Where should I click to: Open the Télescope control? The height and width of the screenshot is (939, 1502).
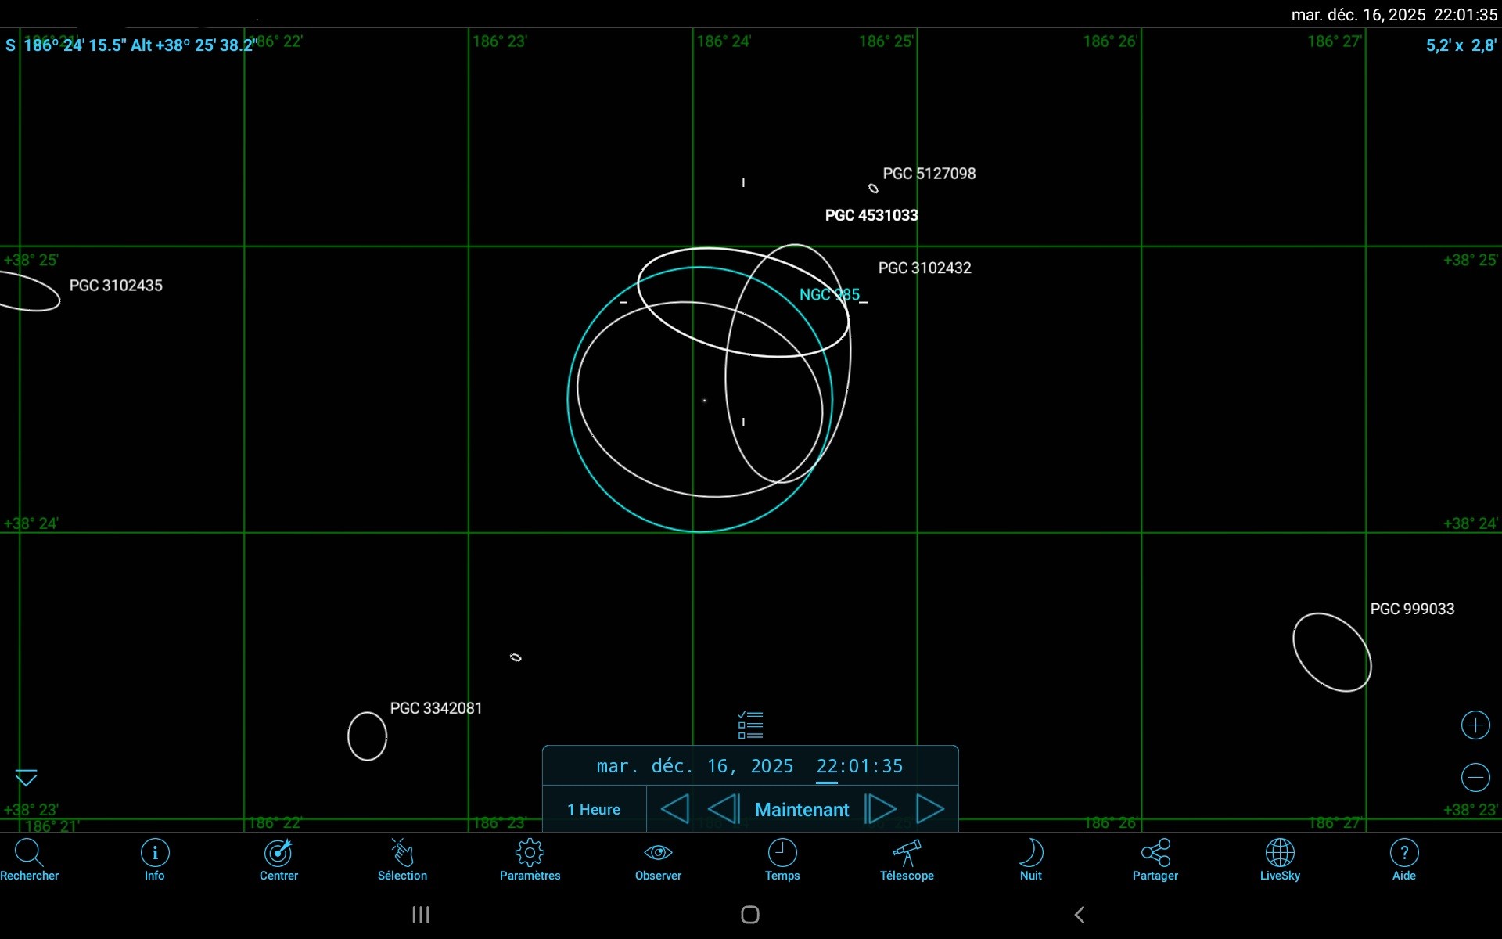[x=907, y=859]
